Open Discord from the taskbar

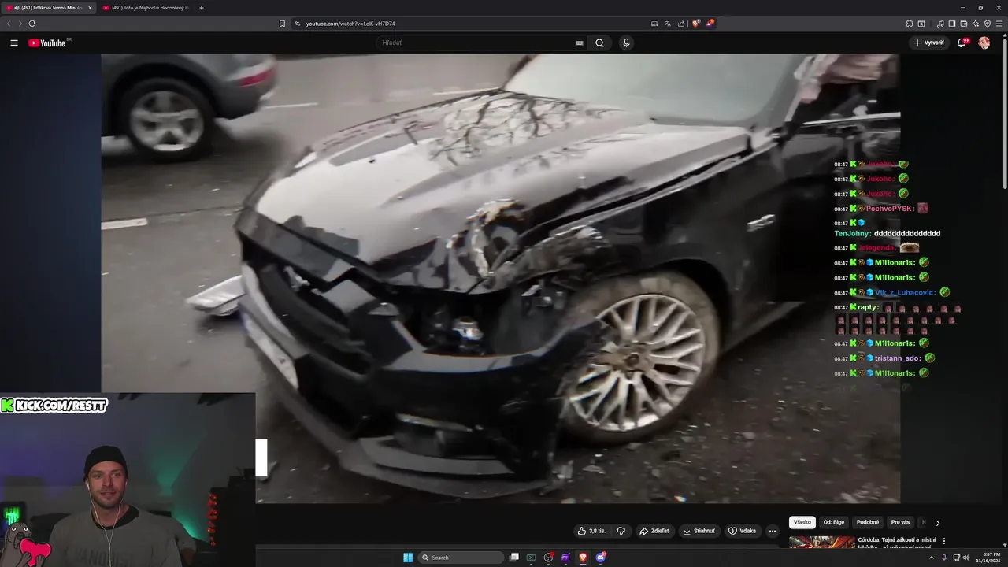coord(601,558)
